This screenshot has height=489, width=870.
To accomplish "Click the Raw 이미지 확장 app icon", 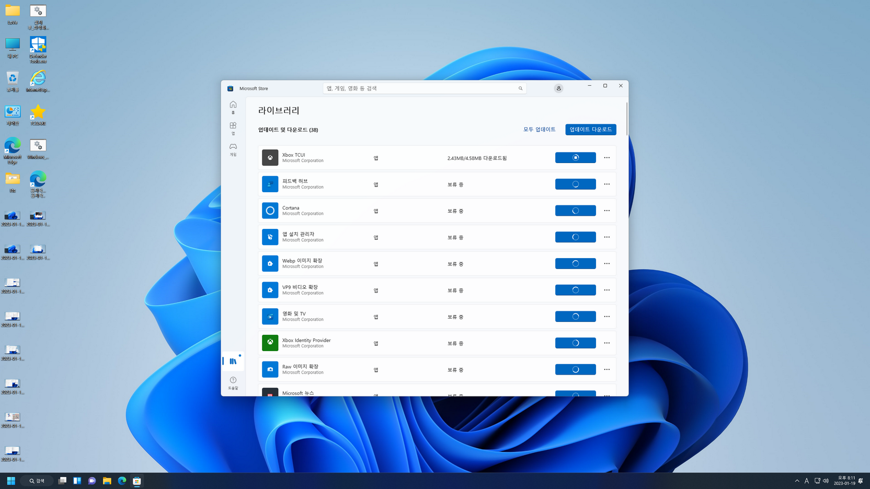I will (x=270, y=369).
